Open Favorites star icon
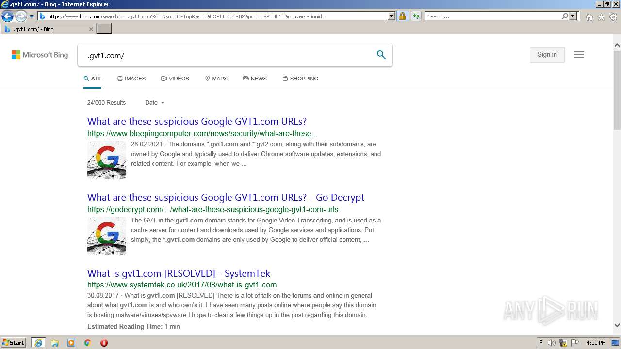Image resolution: width=621 pixels, height=349 pixels. tap(601, 17)
